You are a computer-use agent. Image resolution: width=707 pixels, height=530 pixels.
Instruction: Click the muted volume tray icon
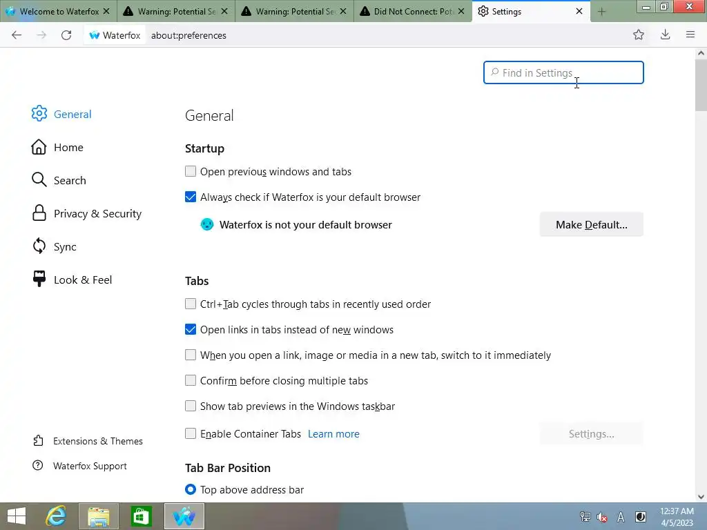point(602,517)
